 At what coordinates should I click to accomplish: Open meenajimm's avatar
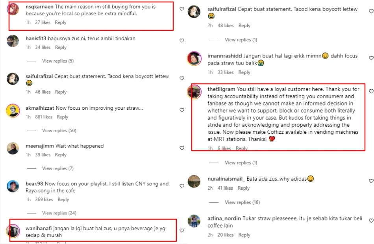pyautogui.click(x=13, y=148)
